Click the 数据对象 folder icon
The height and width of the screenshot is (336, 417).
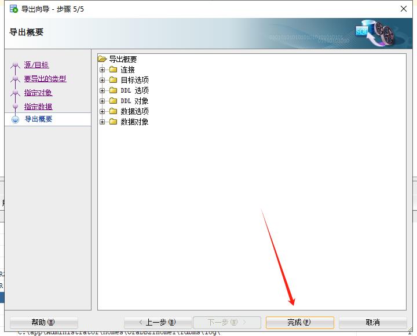[113, 122]
